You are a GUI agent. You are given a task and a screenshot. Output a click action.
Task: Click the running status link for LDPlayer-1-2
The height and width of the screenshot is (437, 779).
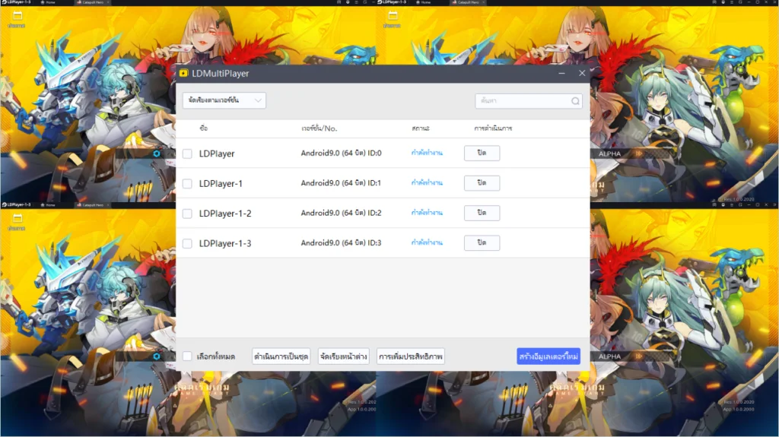[427, 213]
